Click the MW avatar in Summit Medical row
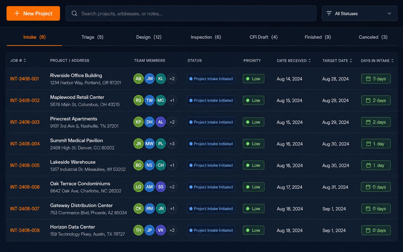Image resolution: width=403 pixels, height=252 pixels. 149,144
